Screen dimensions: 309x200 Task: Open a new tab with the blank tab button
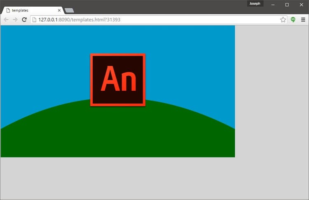tap(69, 10)
